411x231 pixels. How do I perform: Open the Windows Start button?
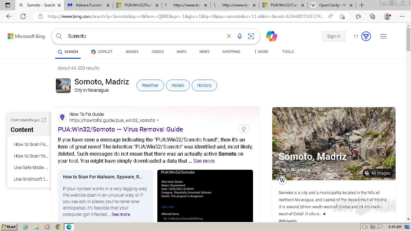pyautogui.click(x=9, y=227)
